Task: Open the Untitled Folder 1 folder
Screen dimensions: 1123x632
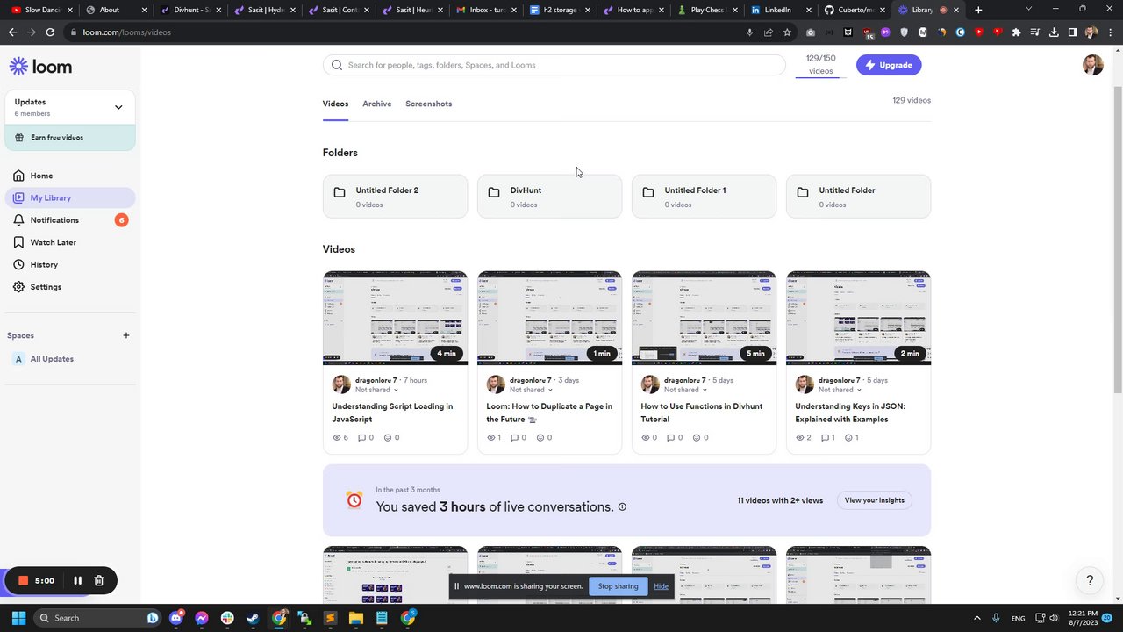Action: click(x=704, y=196)
